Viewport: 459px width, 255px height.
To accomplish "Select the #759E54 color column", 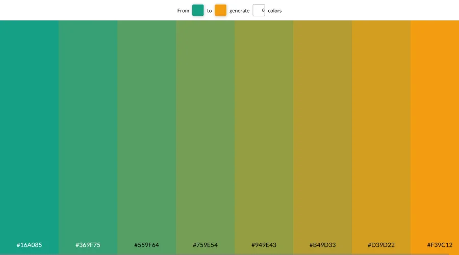I will [x=205, y=137].
